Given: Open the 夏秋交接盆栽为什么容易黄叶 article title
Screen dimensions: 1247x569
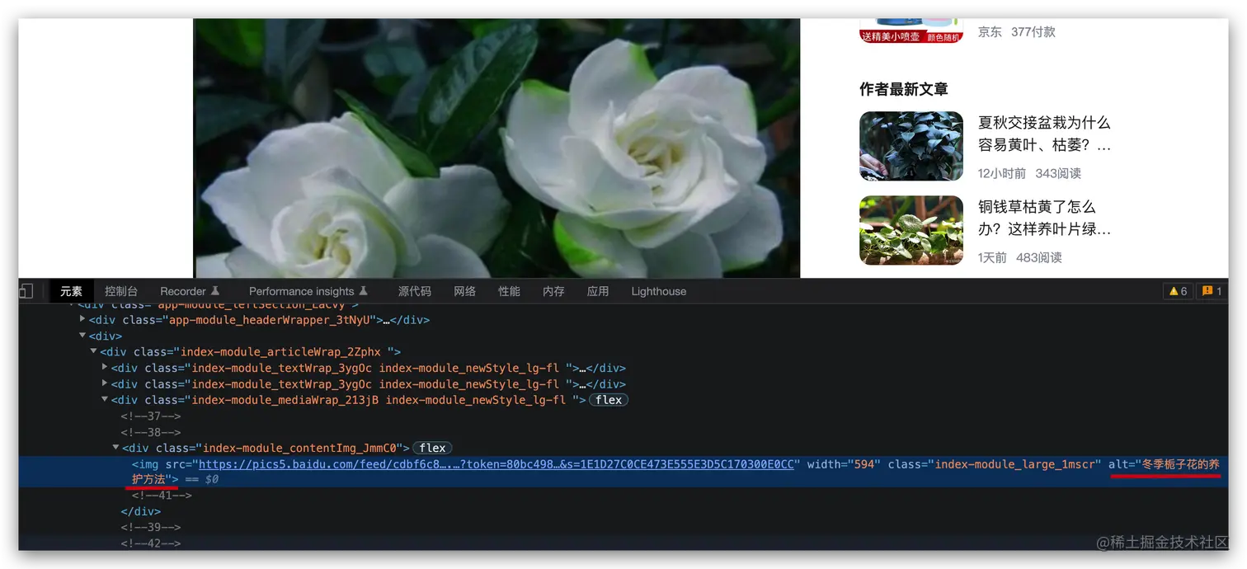Looking at the screenshot, I should [1044, 134].
